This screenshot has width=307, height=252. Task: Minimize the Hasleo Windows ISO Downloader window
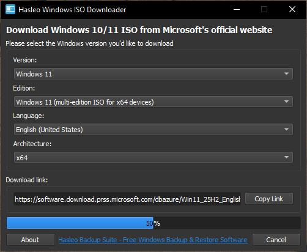(x=237, y=9)
